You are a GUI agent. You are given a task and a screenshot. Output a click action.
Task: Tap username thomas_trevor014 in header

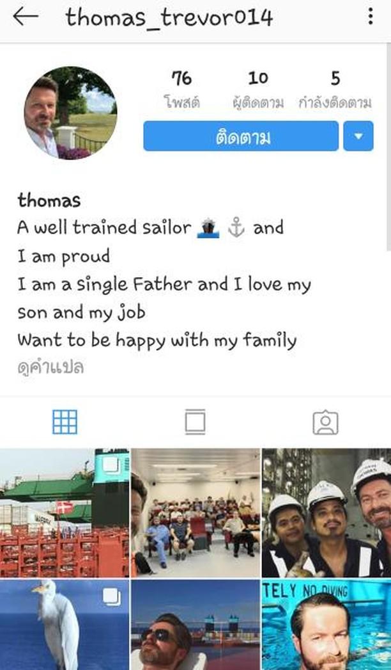[x=169, y=17]
